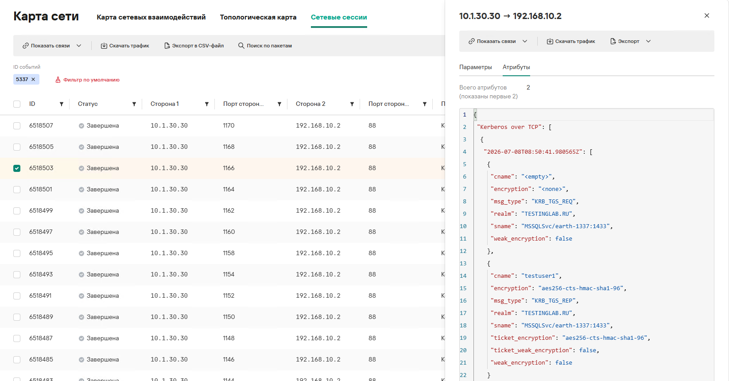This screenshot has height=381, width=729.
Task: Uncheck the selected session 6518503 checkbox
Action: [17, 168]
